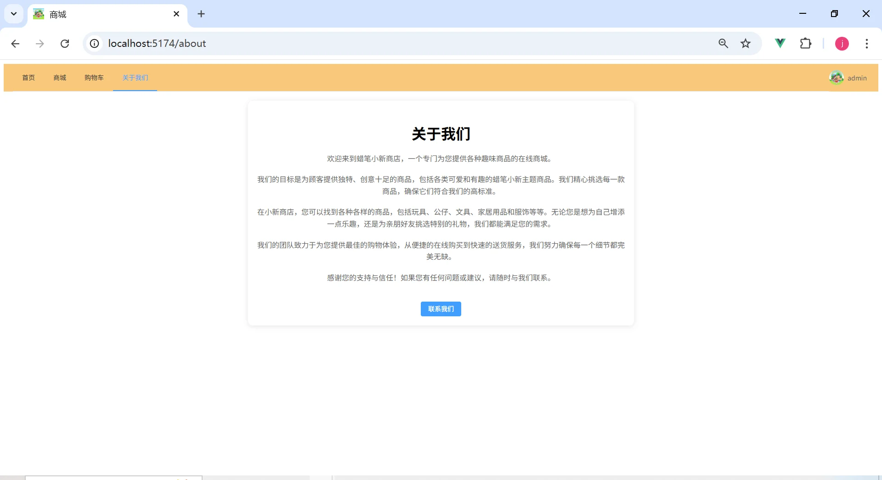Viewport: 882px width, 480px height.
Task: Click the paragraph starting 在小新商店
Action: tap(441, 218)
